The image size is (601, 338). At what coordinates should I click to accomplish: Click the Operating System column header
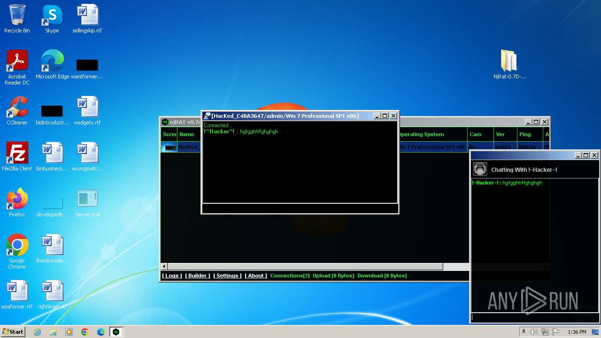[432, 134]
